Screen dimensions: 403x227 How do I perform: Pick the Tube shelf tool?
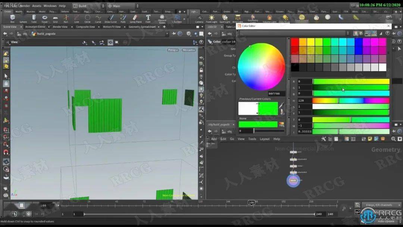coord(34,19)
